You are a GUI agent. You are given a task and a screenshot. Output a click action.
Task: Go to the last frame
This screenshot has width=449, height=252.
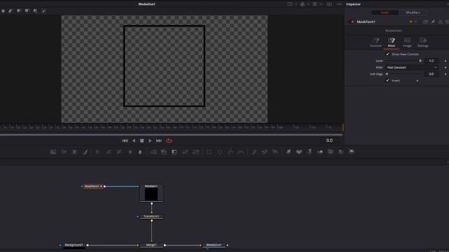coord(159,141)
